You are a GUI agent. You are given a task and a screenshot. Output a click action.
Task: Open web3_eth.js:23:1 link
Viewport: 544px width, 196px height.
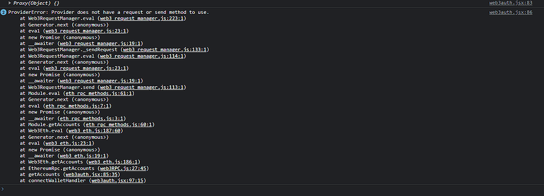point(69,143)
